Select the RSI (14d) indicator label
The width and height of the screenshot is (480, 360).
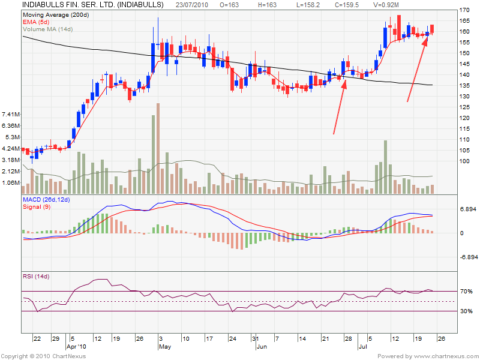tap(37, 277)
